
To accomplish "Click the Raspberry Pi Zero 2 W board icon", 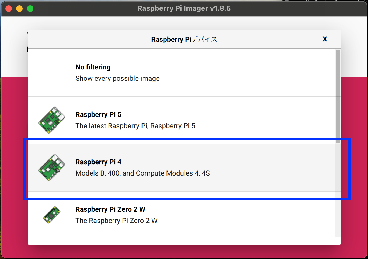I will tap(52, 215).
